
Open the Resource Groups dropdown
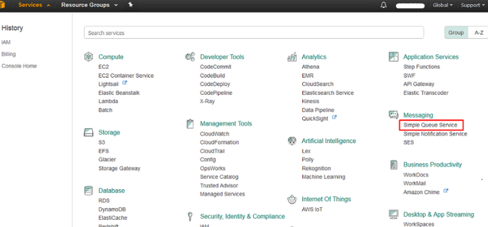[89, 5]
